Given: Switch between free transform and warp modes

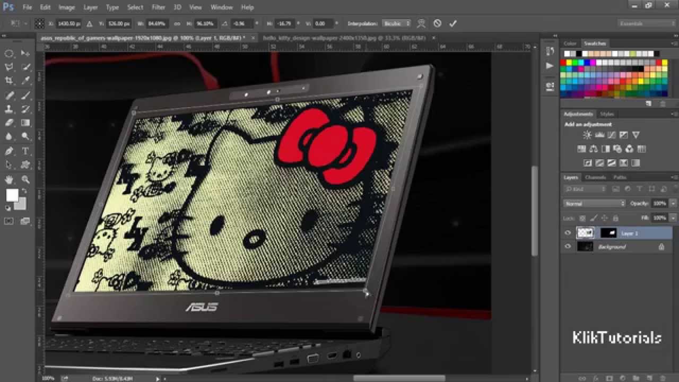Looking at the screenshot, I should point(421,23).
